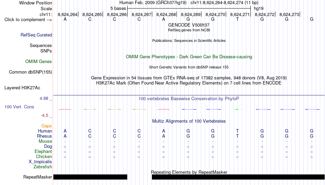The image size is (325, 185).
Task: Click the 'Click to complement -->' label
Action: click(x=28, y=20)
